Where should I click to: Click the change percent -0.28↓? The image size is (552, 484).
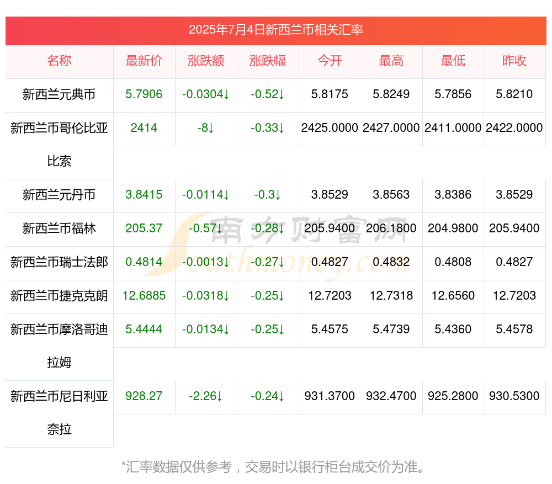tap(268, 228)
